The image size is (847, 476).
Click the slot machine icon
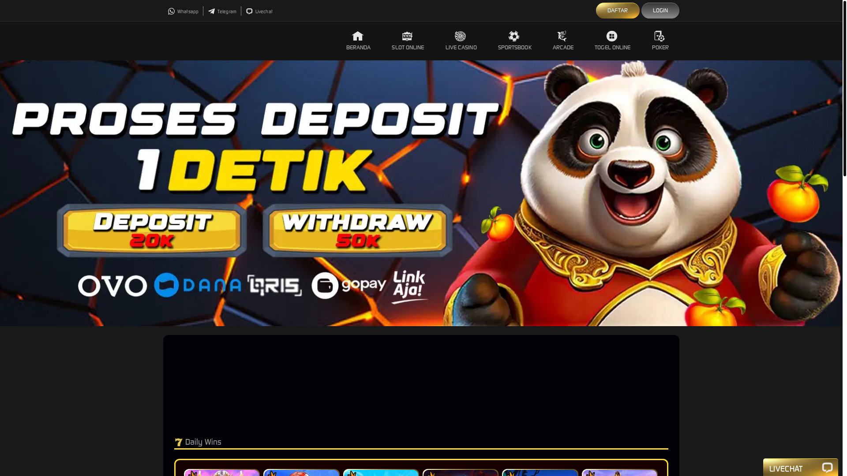coord(407,36)
